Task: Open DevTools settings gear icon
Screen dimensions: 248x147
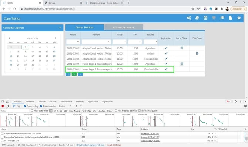Action: [x=236, y=102]
